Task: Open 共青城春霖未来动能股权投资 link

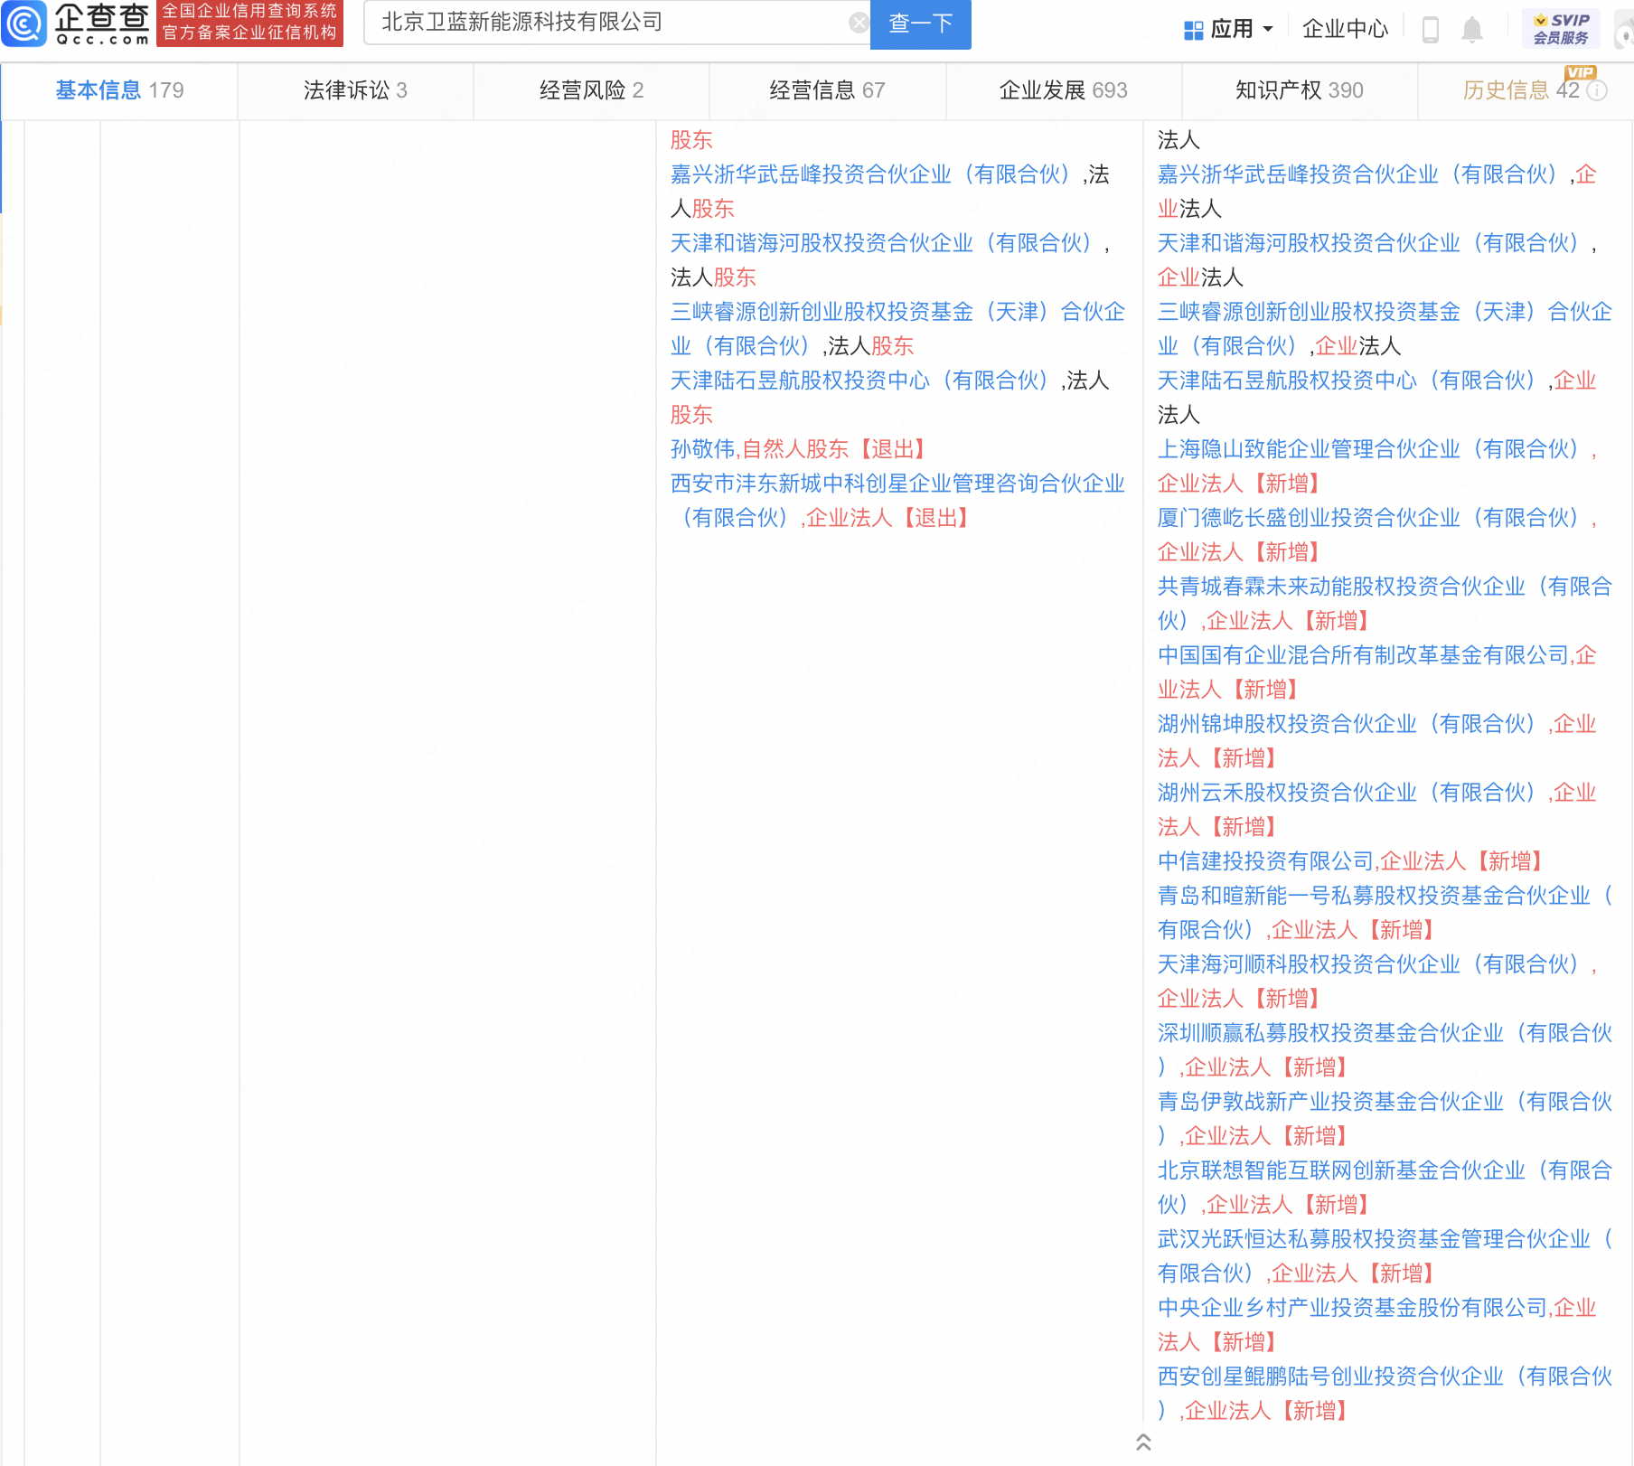Action: pyautogui.click(x=1385, y=604)
